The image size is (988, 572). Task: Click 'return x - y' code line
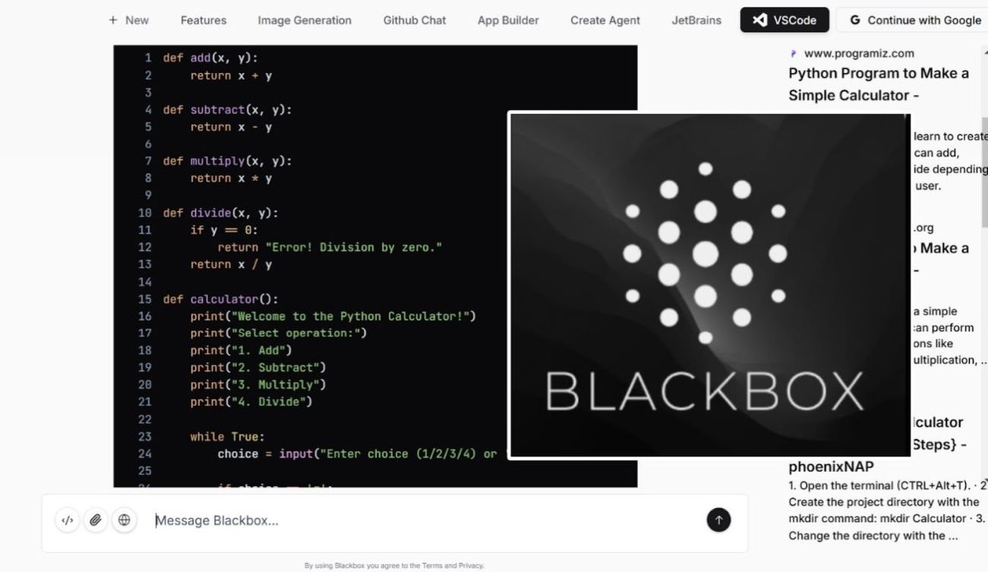231,127
